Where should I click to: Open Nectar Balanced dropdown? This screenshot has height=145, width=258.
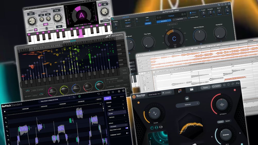pyautogui.click(x=188, y=104)
